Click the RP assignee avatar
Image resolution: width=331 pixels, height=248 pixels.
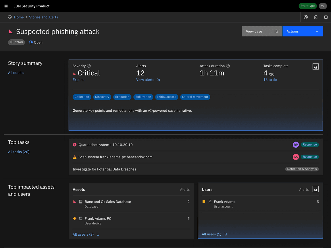pos(296,145)
